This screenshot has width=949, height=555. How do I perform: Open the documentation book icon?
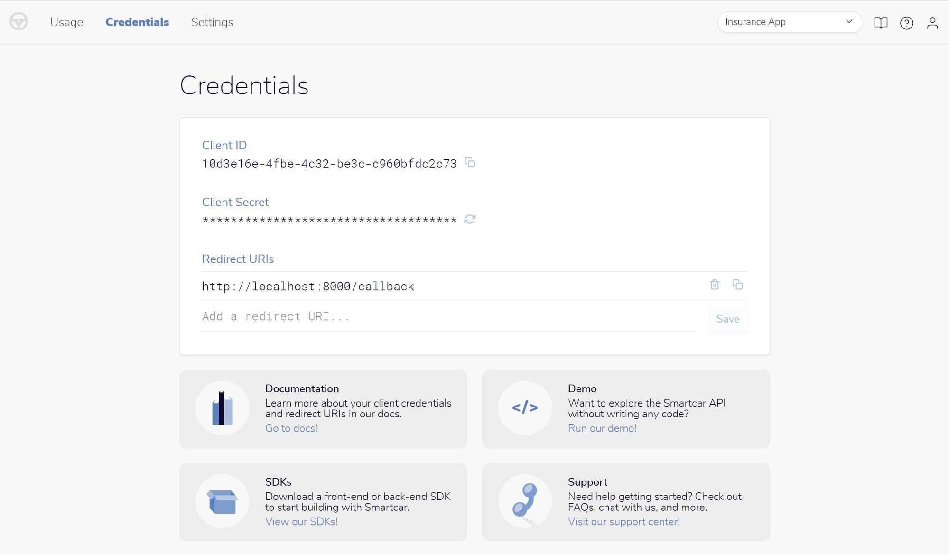[881, 22]
